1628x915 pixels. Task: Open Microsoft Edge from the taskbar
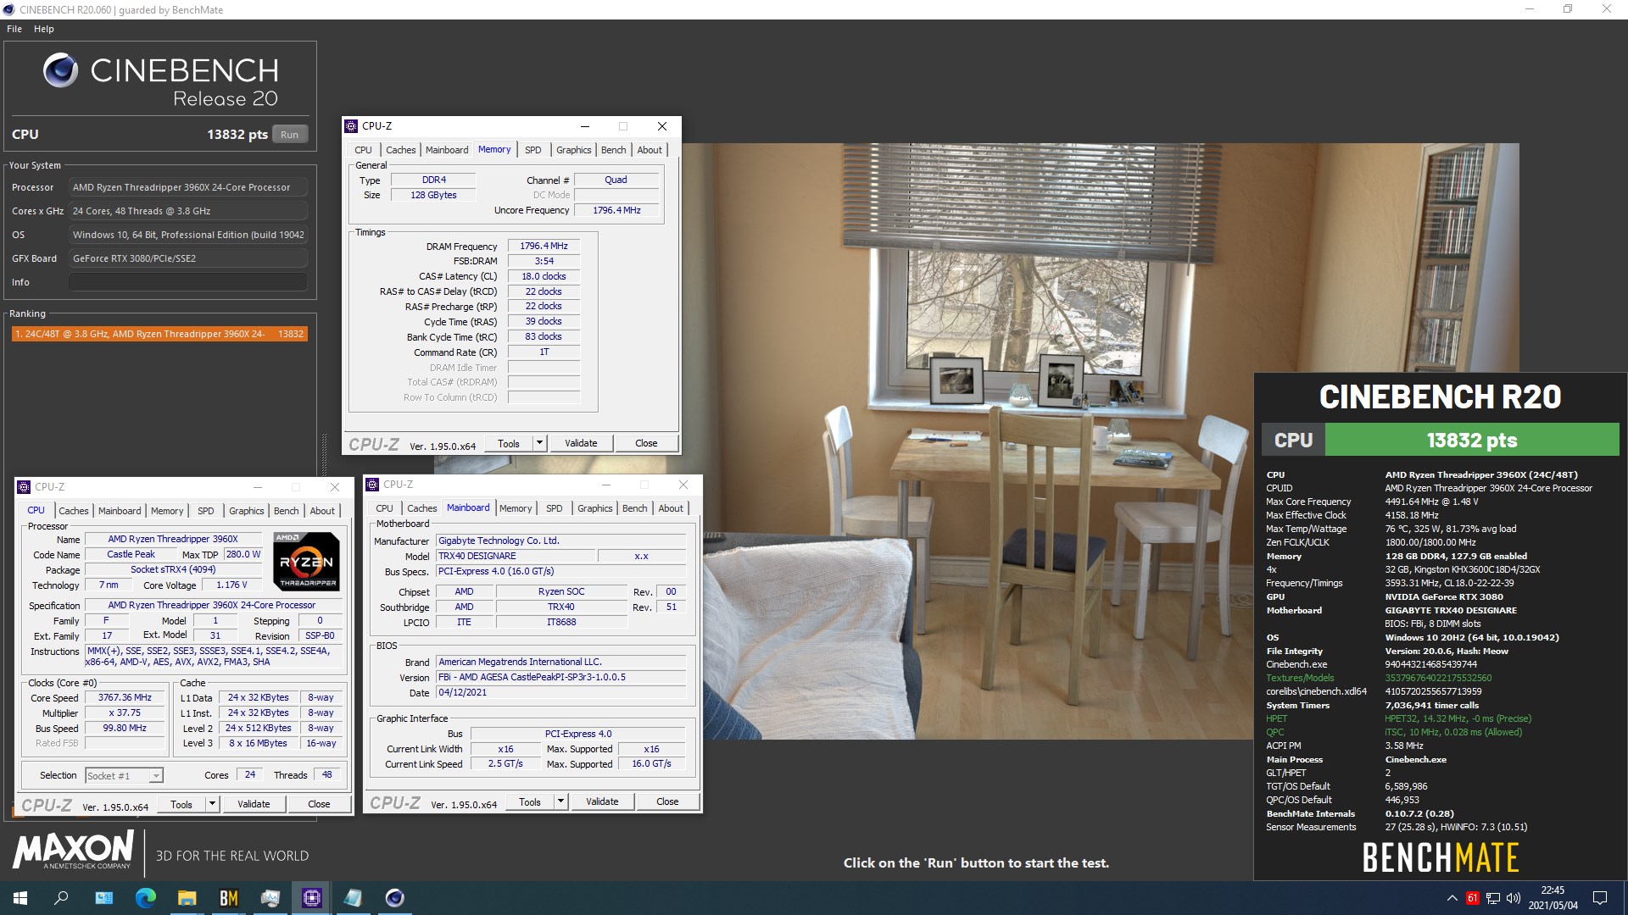tap(146, 898)
